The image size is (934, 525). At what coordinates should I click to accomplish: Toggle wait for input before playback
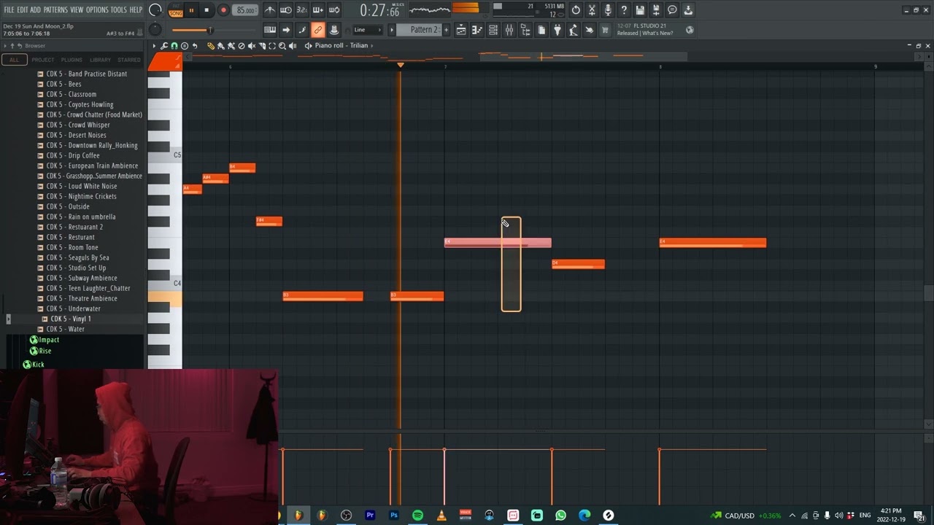click(x=285, y=10)
